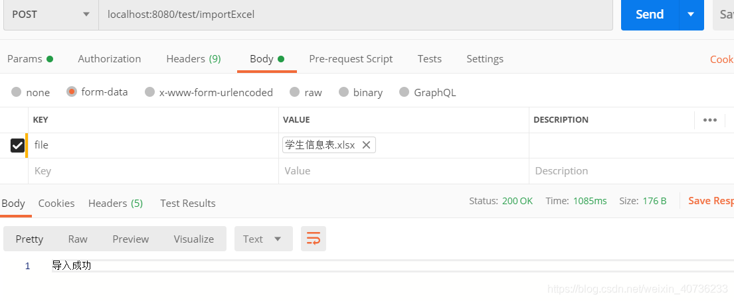Select the none body type

(17, 93)
